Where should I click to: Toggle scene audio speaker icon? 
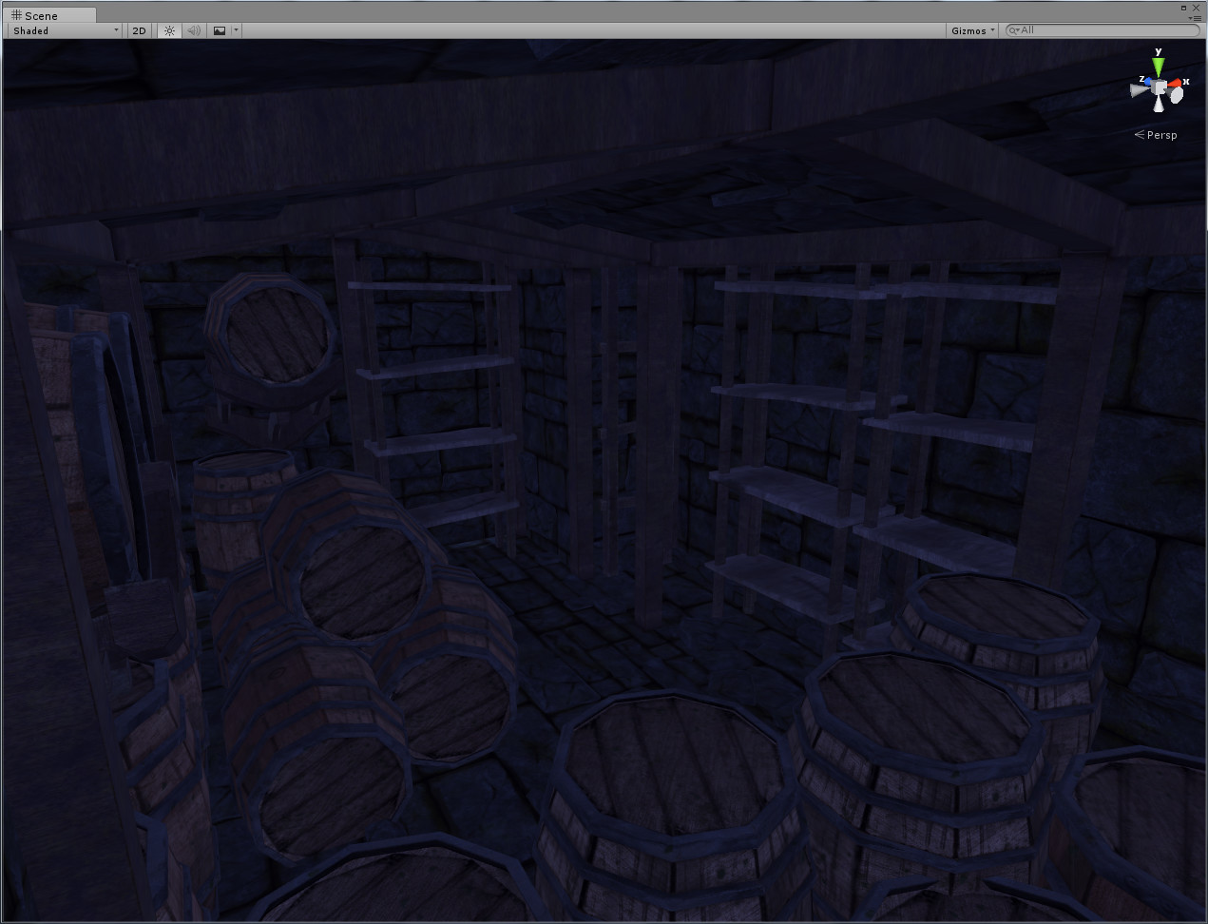click(x=194, y=30)
